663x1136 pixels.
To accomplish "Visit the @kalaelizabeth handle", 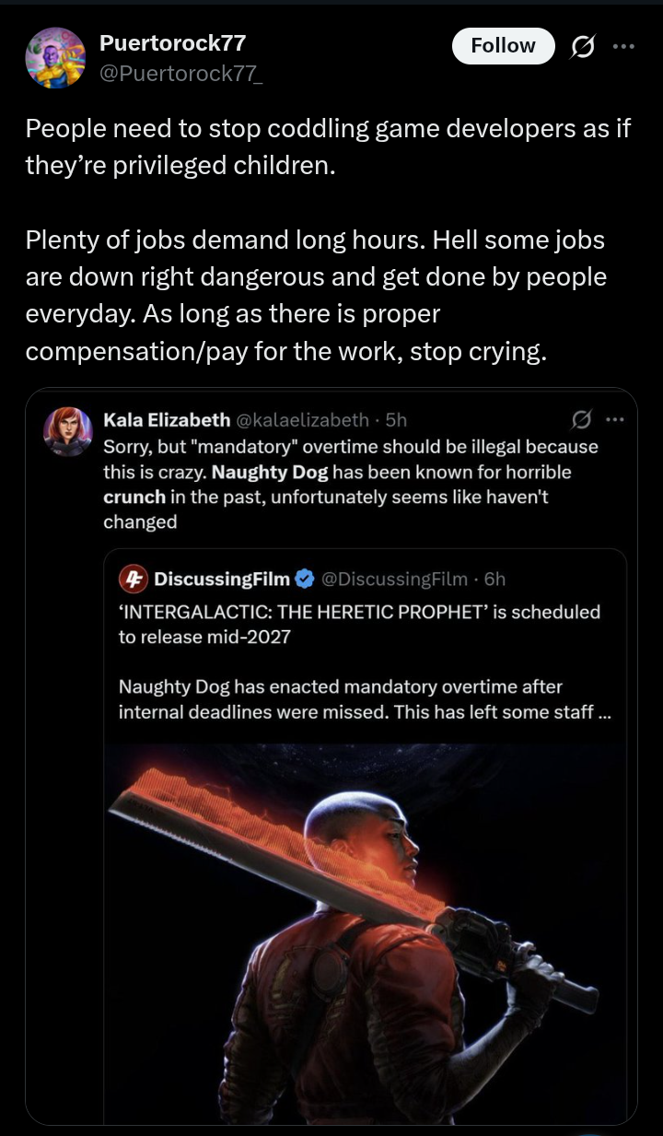I will [303, 420].
